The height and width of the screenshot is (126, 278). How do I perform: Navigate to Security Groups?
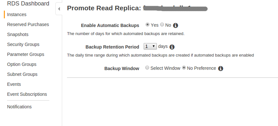click(x=23, y=44)
